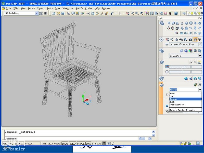This screenshot has height=153, width=204.
Task: Open the Dimension menu
Action: coord(68,8)
